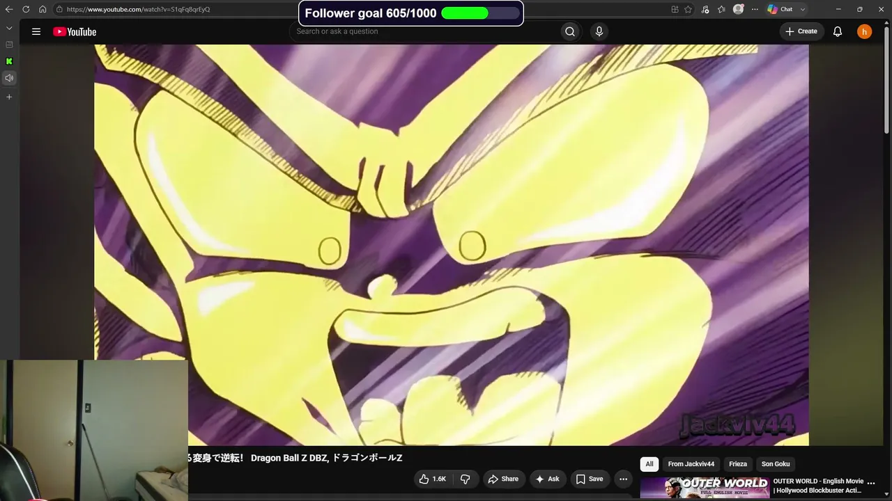The height and width of the screenshot is (501, 892).
Task: Open the OUTER WORLD video thumbnail
Action: coord(705,488)
